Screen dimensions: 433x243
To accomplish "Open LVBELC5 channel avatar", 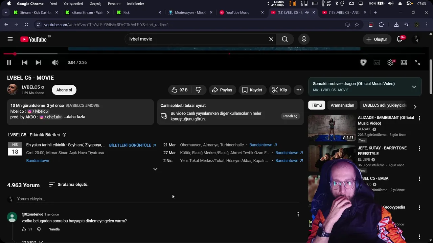I will (13, 89).
